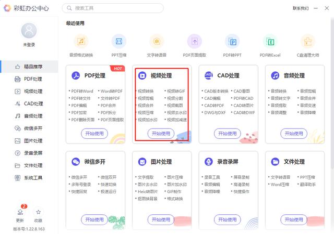Click the 文件处理 card folder icon
Screen dimensions: 334x234
275,162
